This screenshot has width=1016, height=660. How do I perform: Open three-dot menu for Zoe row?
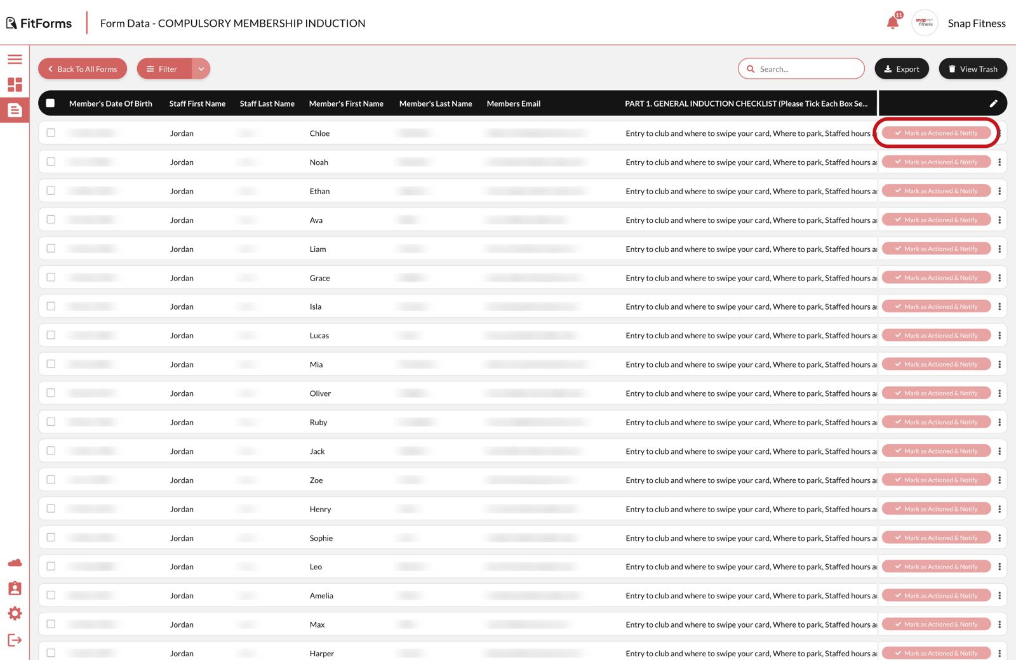pyautogui.click(x=999, y=480)
